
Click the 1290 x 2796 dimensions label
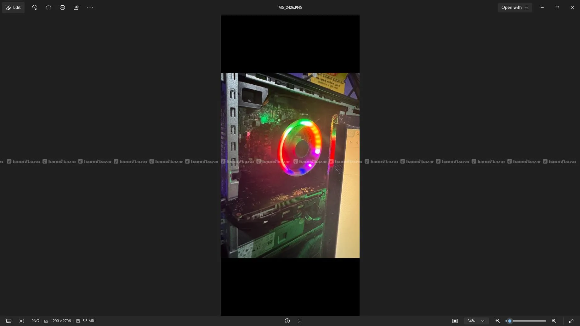61,321
